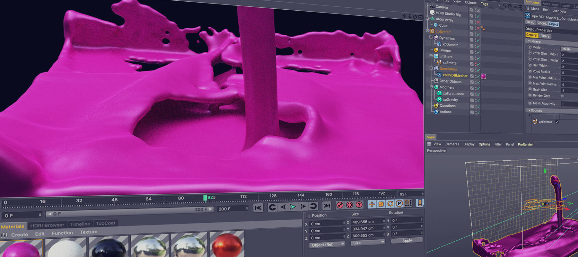Image resolution: width=578 pixels, height=257 pixels.
Task: Toggle point level animation dots icon
Action: pos(408,203)
